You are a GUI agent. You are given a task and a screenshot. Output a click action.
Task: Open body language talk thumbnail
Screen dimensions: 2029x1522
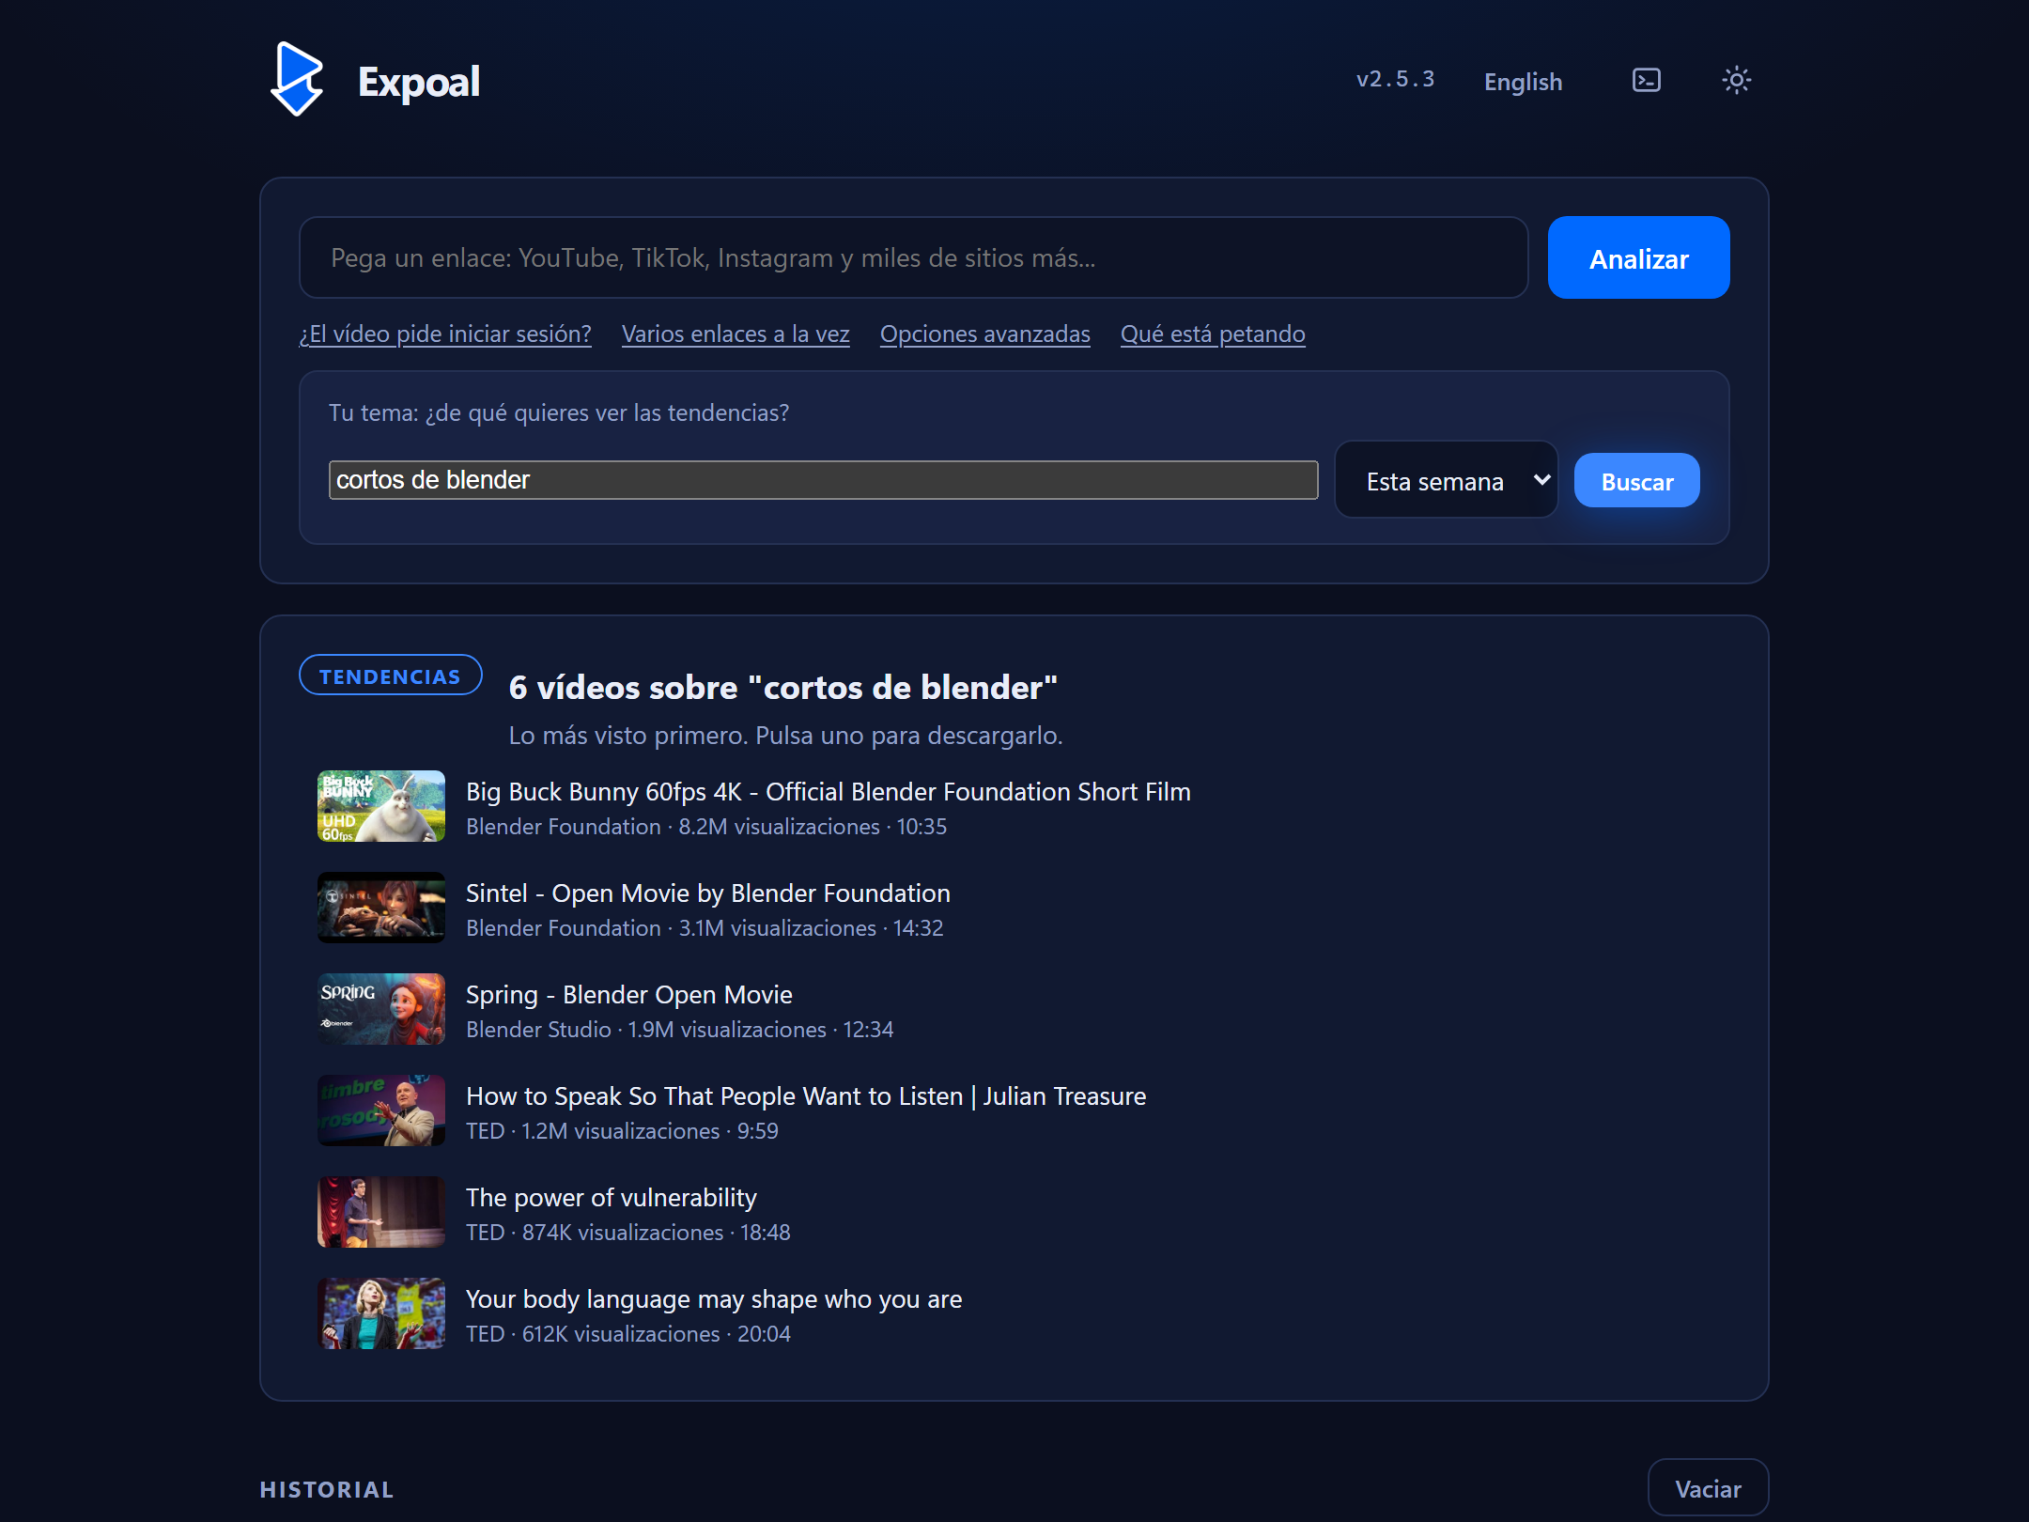coord(381,1313)
